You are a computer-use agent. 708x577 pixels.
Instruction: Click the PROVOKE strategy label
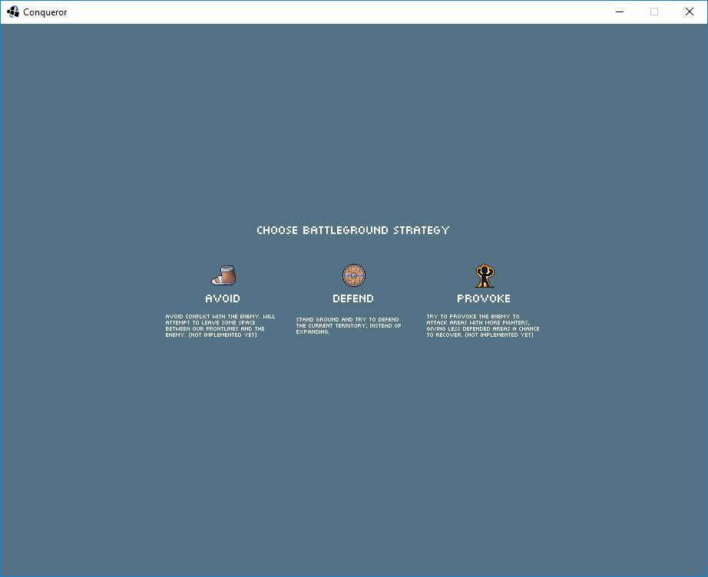[x=484, y=298]
